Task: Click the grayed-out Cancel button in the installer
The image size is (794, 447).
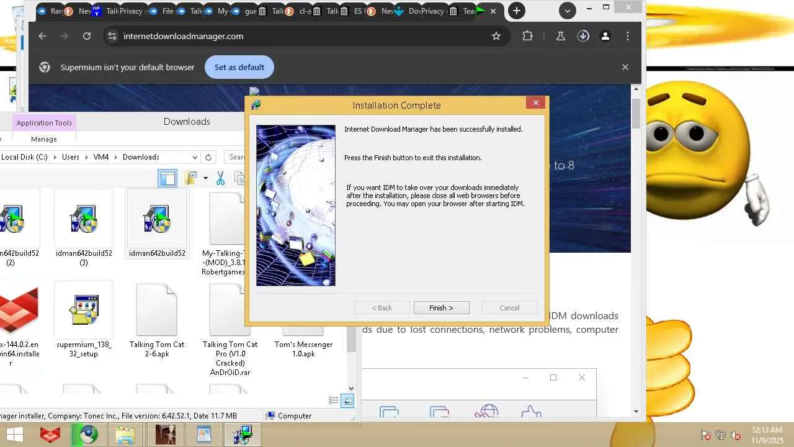Action: point(509,308)
